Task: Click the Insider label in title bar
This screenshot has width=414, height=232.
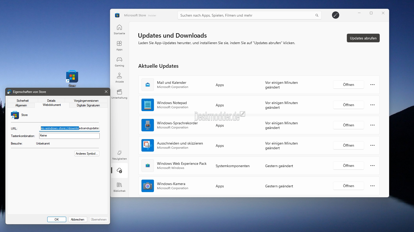Action: tap(152, 16)
